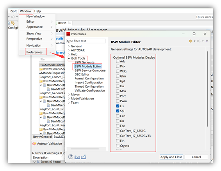Click the export preferences icon
The width and height of the screenshot is (221, 171).
click(84, 157)
